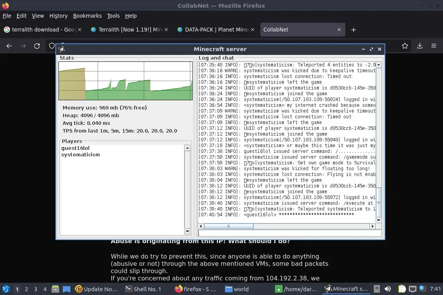
Task: Switch to workspace 3
Action: pos(36,289)
